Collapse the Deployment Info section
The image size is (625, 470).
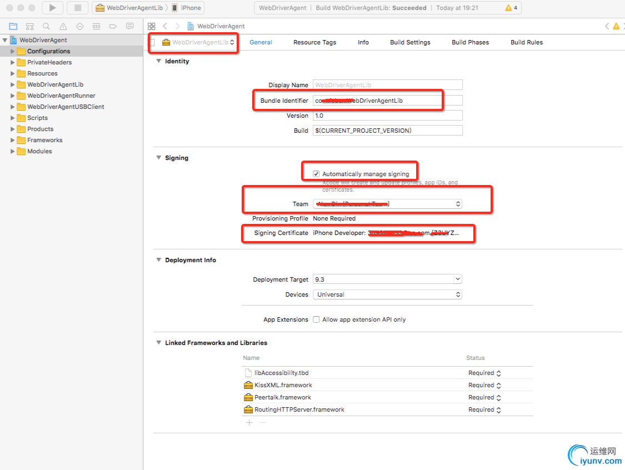pyautogui.click(x=159, y=260)
